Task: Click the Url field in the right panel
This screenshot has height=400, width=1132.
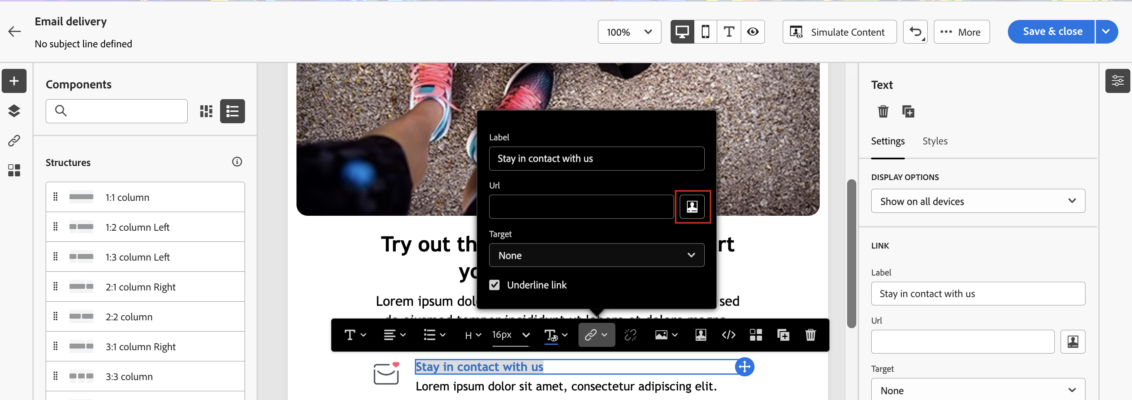Action: tap(963, 341)
